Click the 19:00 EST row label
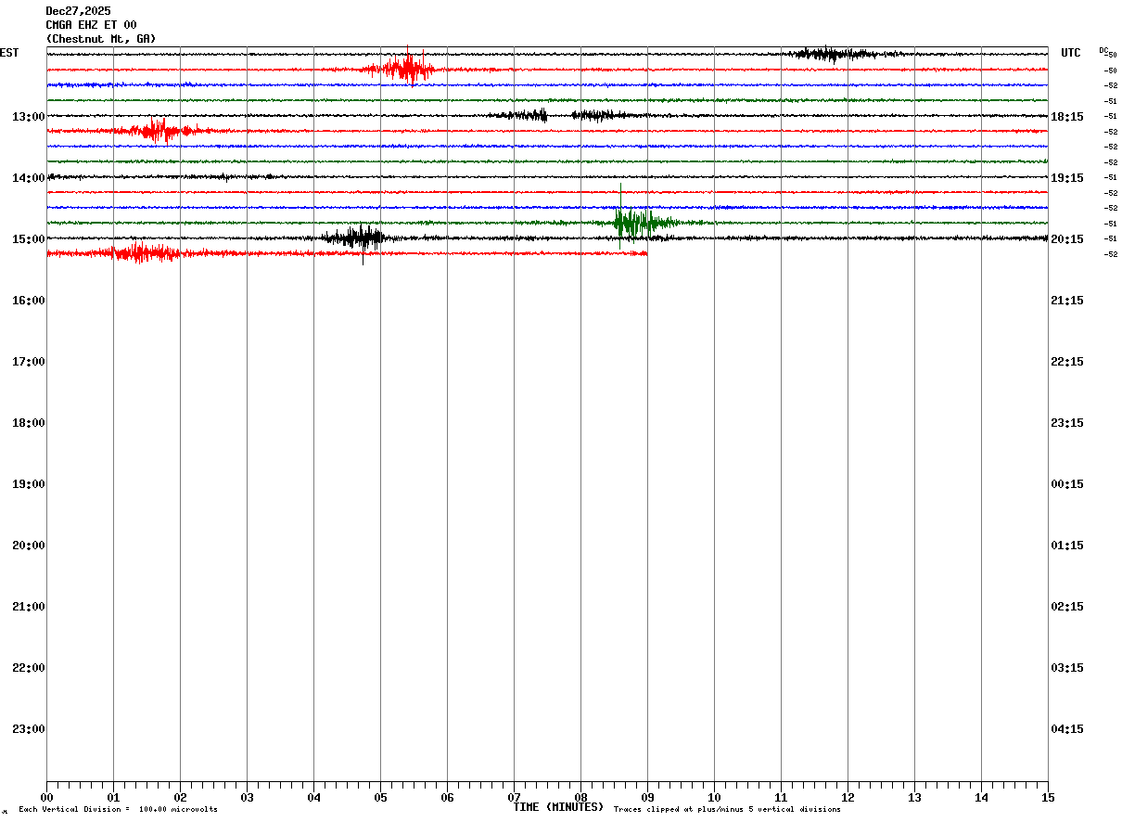Image resolution: width=1122 pixels, height=822 pixels. click(28, 484)
